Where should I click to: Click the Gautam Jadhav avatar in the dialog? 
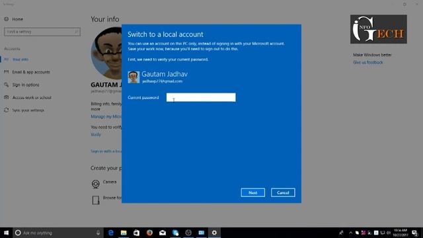tap(134, 77)
